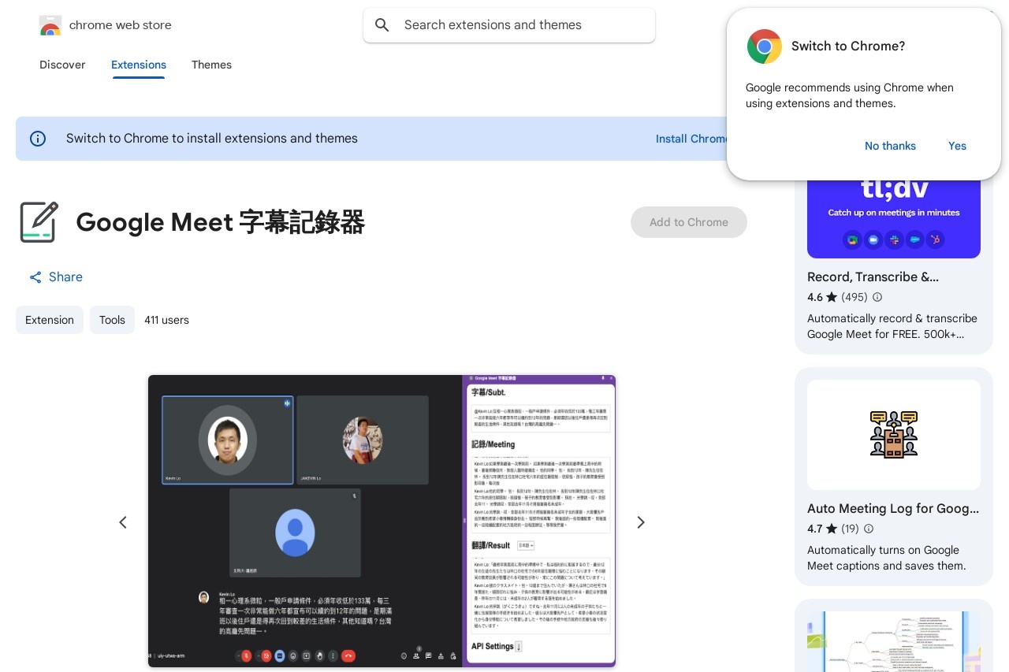The height and width of the screenshot is (672, 1009).
Task: Click the star icon beside 4.6 rating
Action: 832,298
